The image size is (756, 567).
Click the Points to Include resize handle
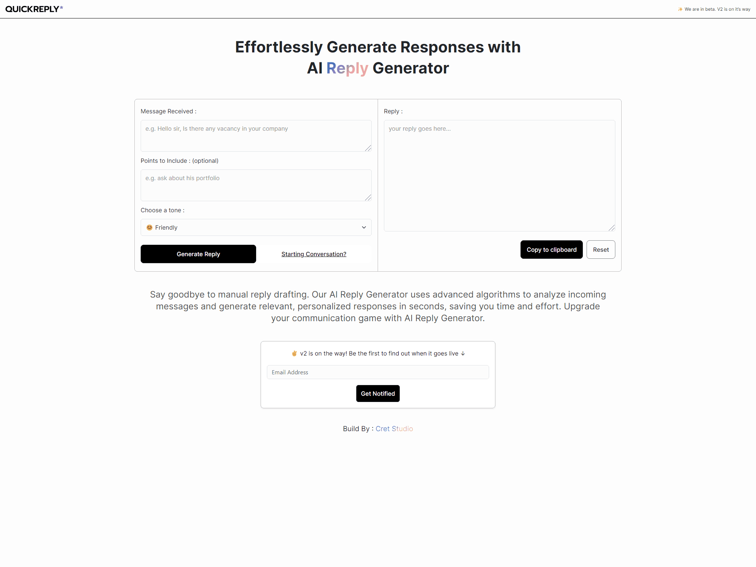click(368, 197)
